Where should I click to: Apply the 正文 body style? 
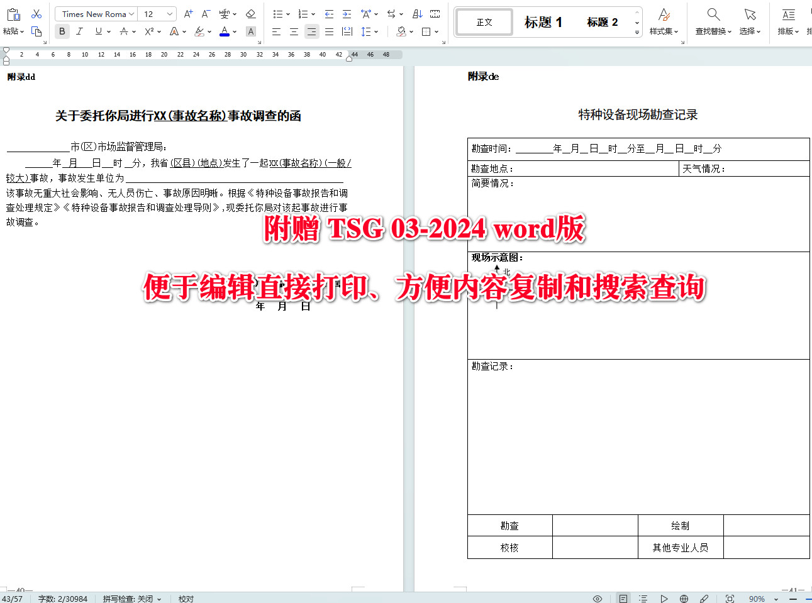click(484, 22)
